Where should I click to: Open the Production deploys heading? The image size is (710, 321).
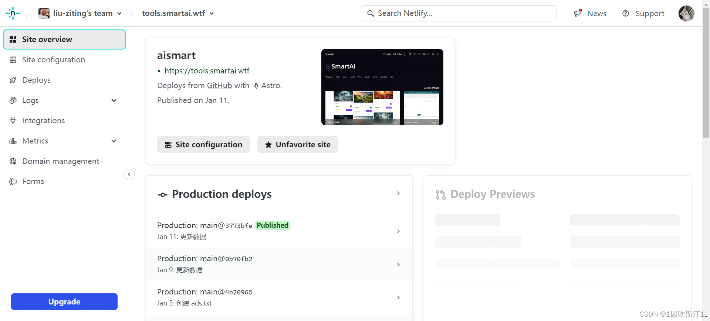[222, 194]
